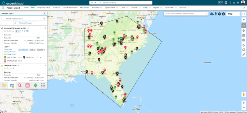Open the Favorites list dropdown arrow
Screen dimensions: 247x113
click(x=222, y=3)
